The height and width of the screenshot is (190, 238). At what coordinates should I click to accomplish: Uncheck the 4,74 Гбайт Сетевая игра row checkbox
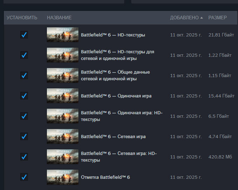tap(24, 136)
